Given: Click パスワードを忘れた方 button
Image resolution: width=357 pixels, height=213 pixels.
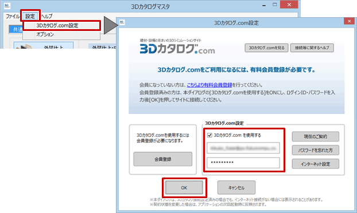Looking at the screenshot, I should point(315,150).
